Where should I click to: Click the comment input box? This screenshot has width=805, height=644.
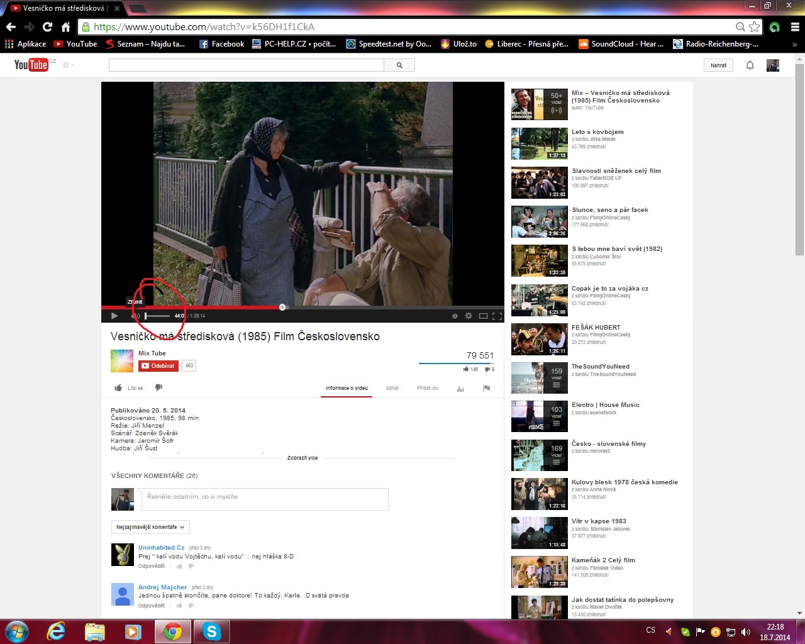coord(265,499)
